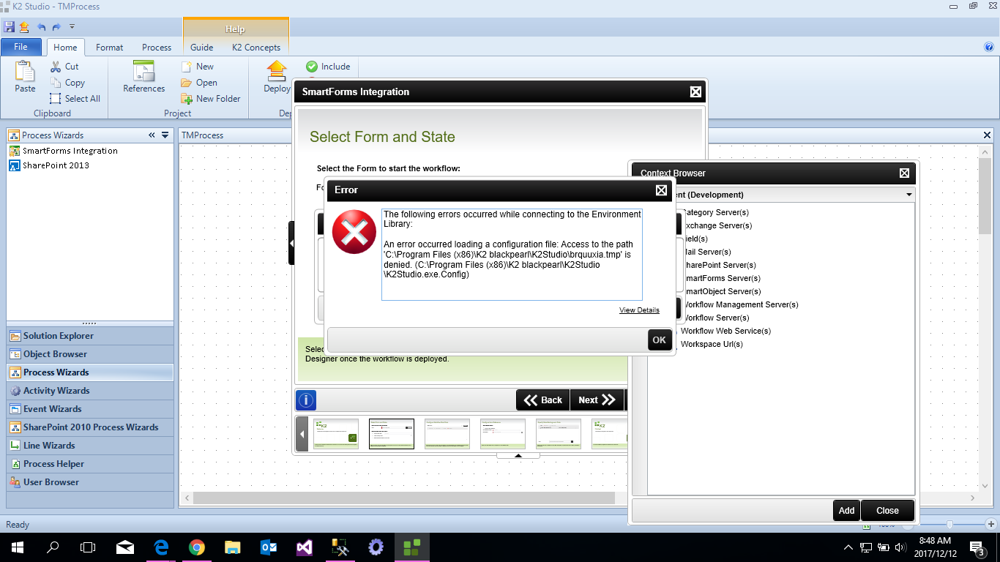Cut selection with the scissors icon
1000x562 pixels.
point(64,67)
